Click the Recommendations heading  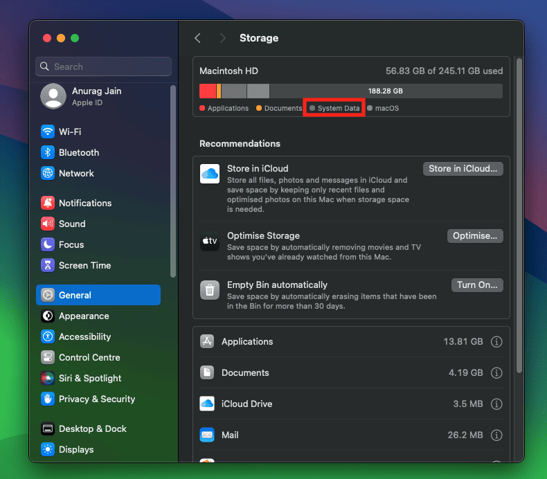click(240, 144)
